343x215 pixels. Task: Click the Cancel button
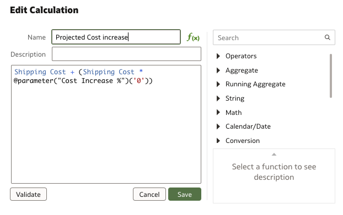149,194
